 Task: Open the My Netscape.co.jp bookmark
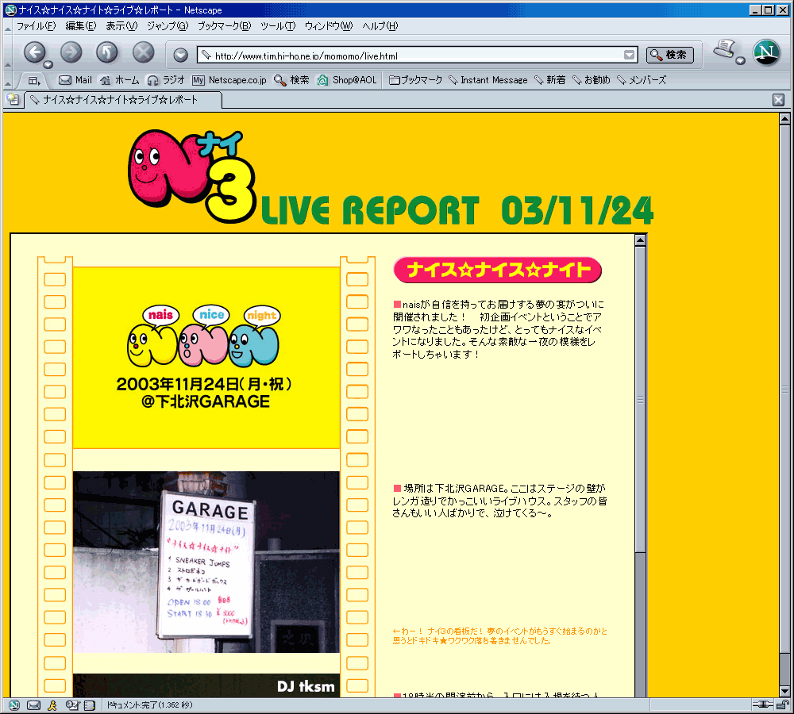coord(229,80)
